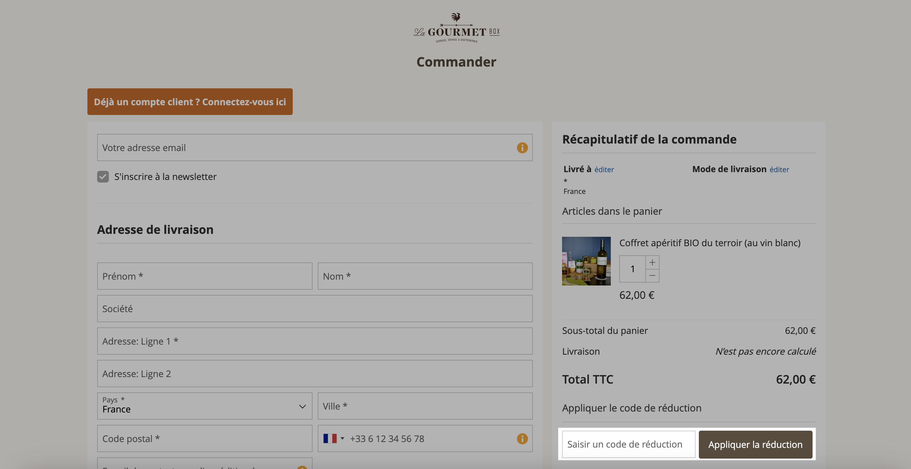
Task: Edit the Mode de livraison
Action: click(779, 170)
